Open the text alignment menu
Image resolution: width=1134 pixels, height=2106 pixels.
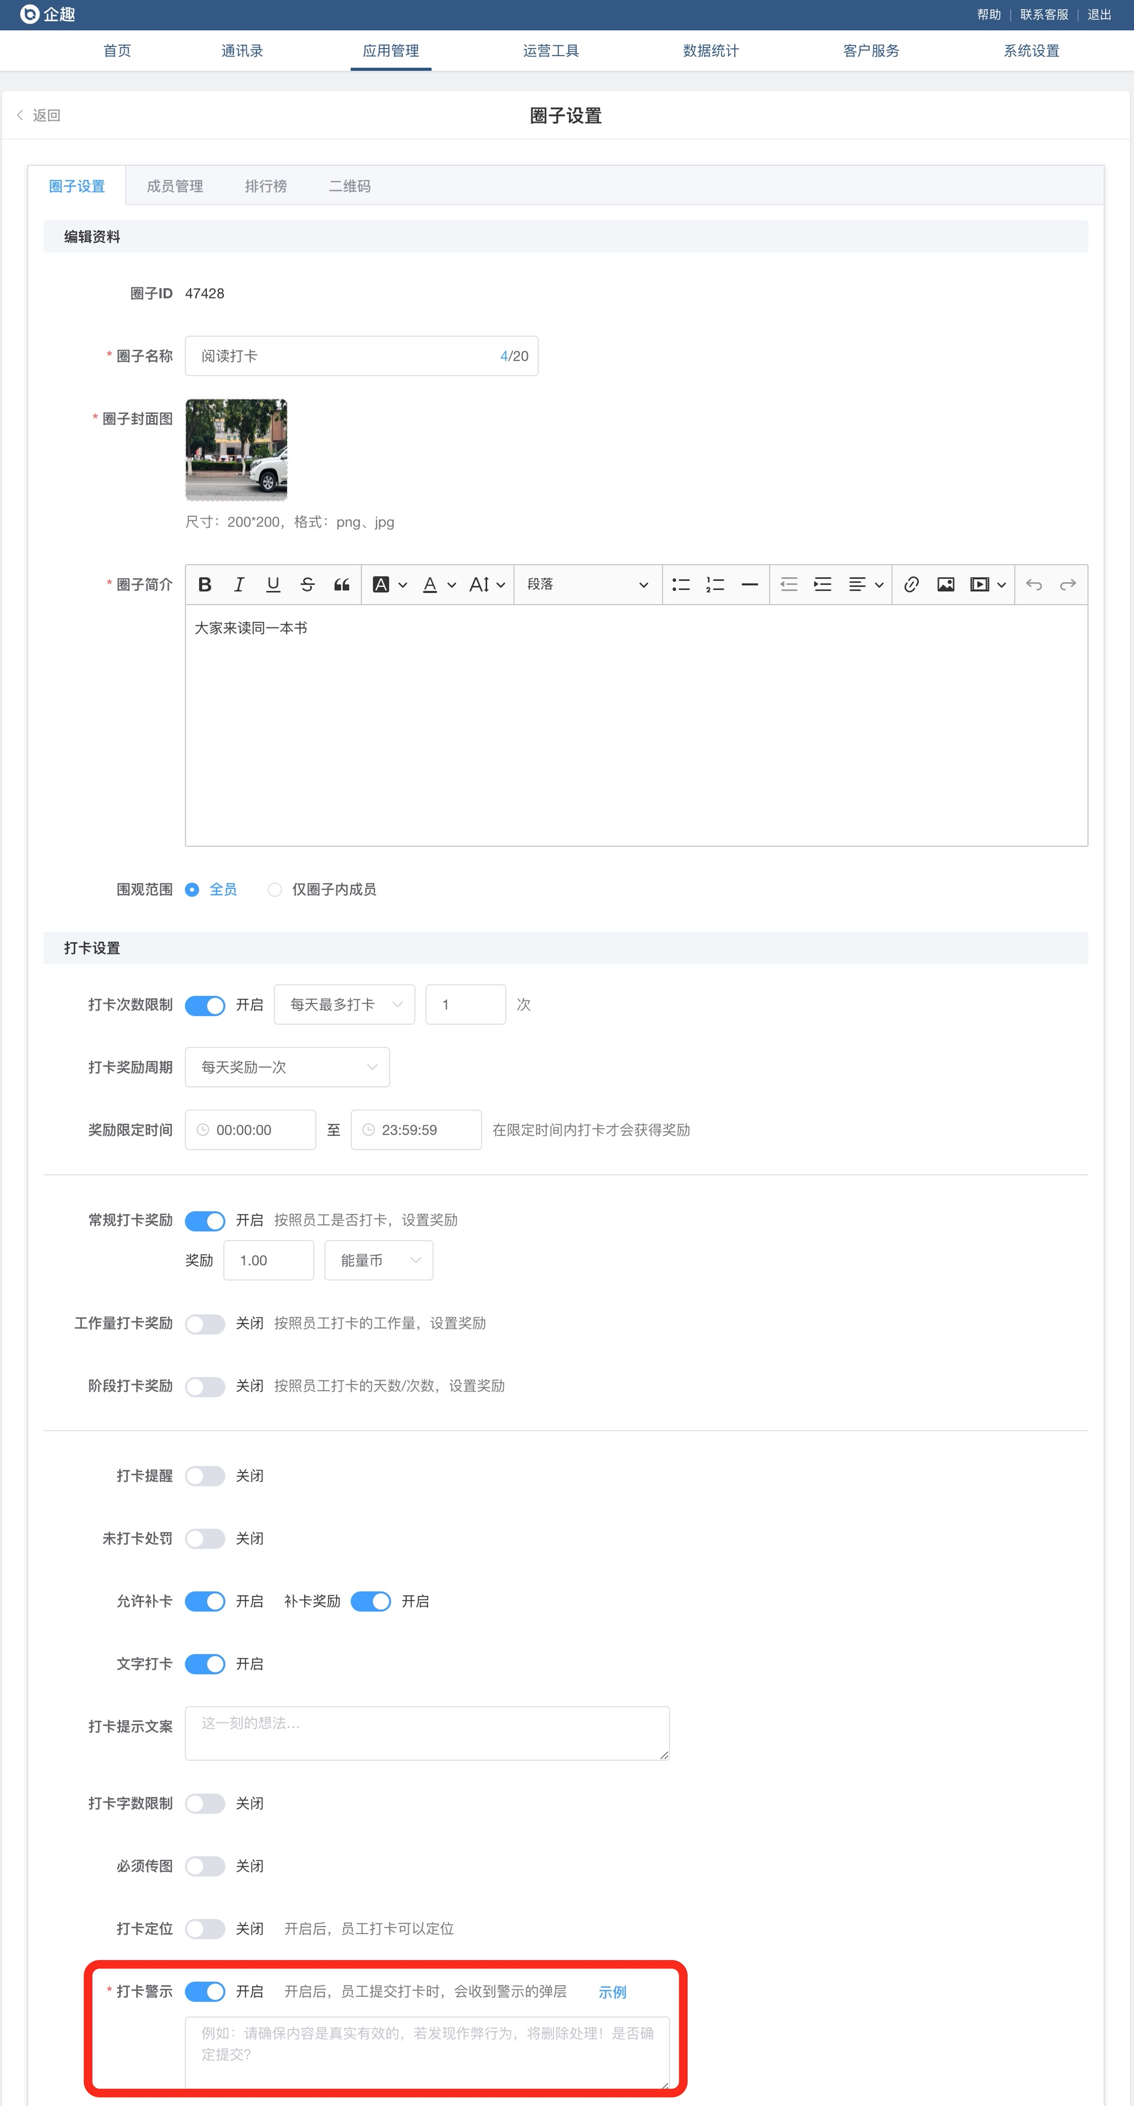pyautogui.click(x=866, y=584)
